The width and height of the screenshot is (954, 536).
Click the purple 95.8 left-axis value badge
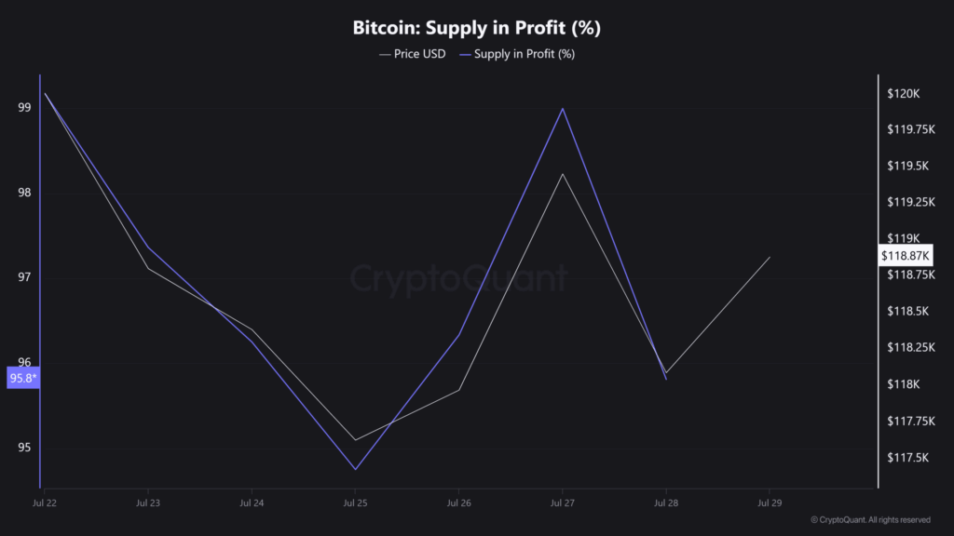point(23,378)
